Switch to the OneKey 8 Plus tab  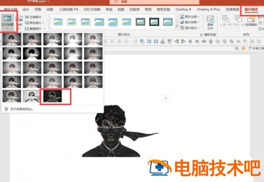click(209, 10)
